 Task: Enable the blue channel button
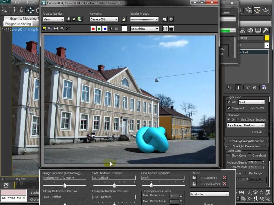tap(105, 29)
